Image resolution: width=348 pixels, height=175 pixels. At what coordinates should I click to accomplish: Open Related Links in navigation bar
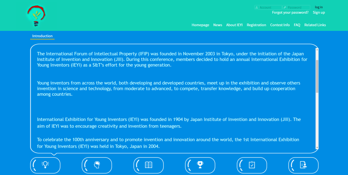(x=315, y=25)
